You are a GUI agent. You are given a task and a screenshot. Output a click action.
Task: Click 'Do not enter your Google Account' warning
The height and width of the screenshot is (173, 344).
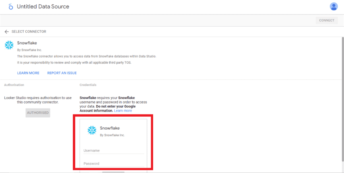click(108, 108)
